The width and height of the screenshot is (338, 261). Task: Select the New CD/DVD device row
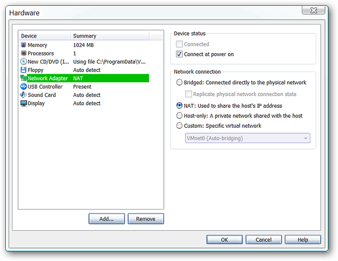point(84,62)
